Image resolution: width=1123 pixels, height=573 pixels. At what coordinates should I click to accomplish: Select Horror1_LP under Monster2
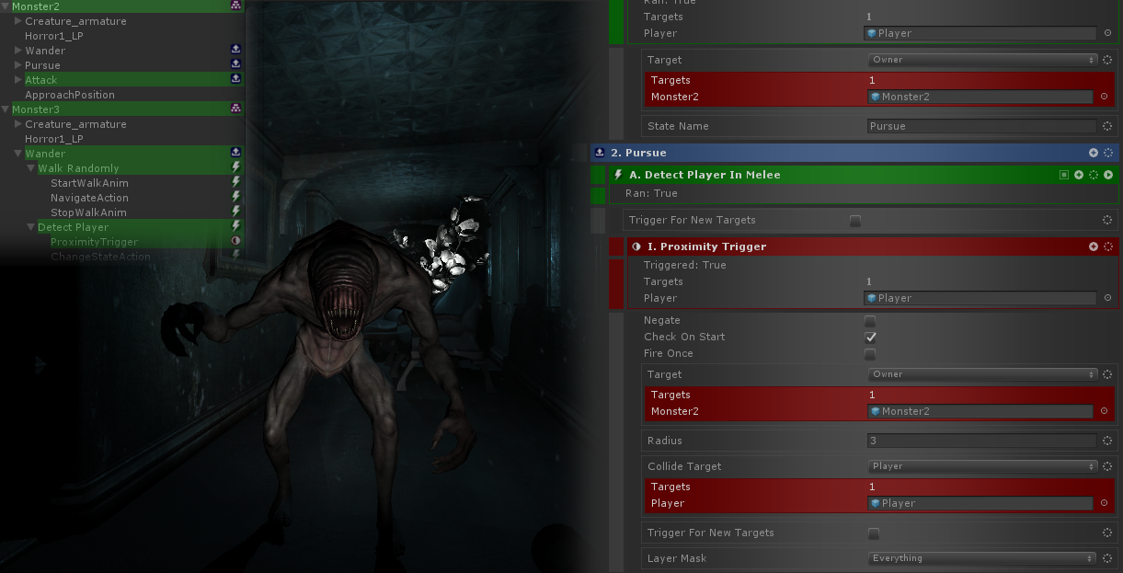pyautogui.click(x=54, y=36)
